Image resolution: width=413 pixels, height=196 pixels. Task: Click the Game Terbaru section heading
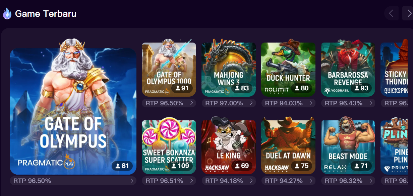click(46, 14)
